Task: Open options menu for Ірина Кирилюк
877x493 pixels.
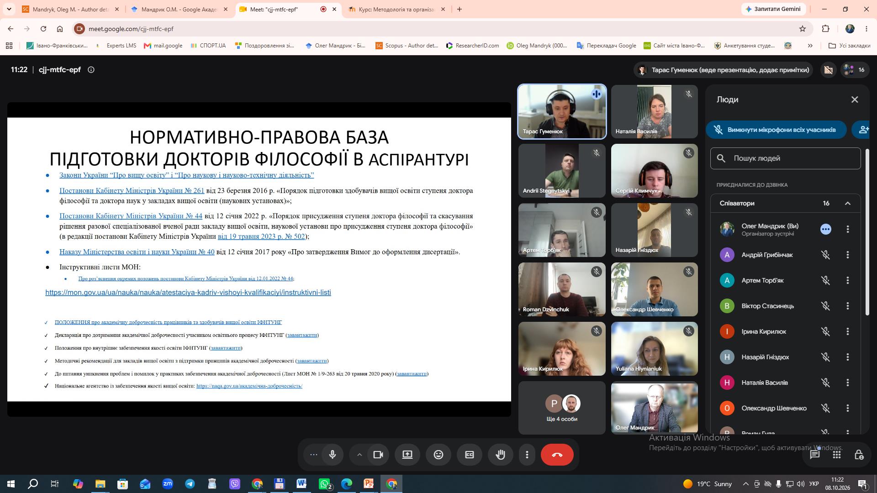Action: click(848, 331)
